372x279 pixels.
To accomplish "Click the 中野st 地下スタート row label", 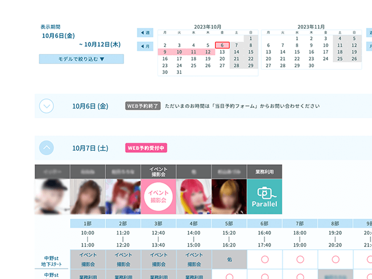I will coord(51,261).
